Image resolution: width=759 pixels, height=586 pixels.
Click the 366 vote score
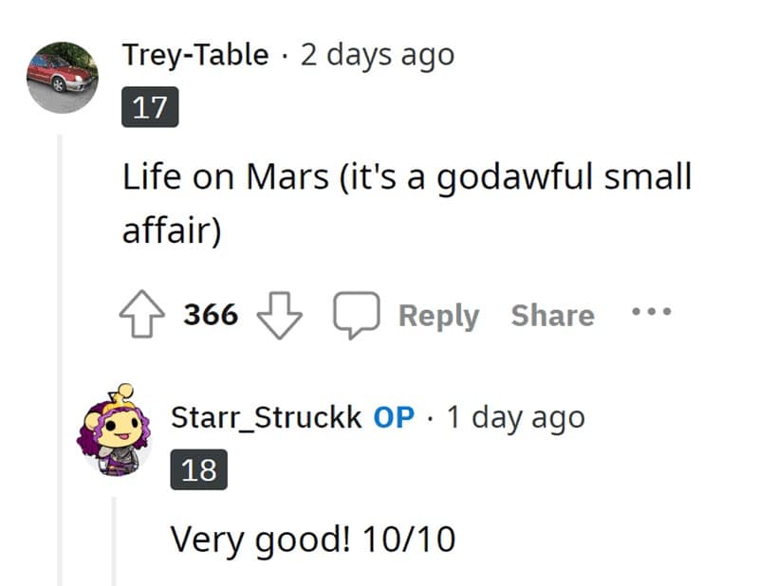click(211, 316)
